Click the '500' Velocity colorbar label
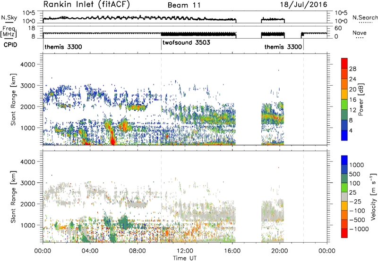 click(x=356, y=174)
